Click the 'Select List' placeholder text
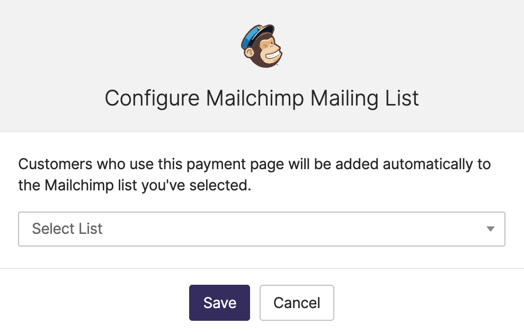The width and height of the screenshot is (524, 333). pyautogui.click(x=67, y=229)
